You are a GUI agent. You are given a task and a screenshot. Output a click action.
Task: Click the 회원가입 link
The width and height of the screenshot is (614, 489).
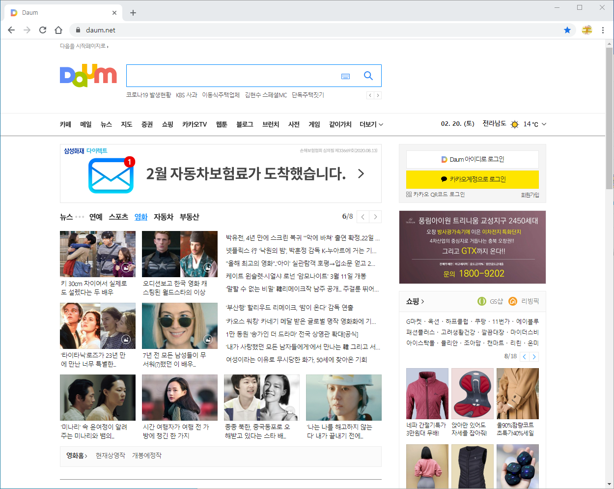pyautogui.click(x=530, y=195)
